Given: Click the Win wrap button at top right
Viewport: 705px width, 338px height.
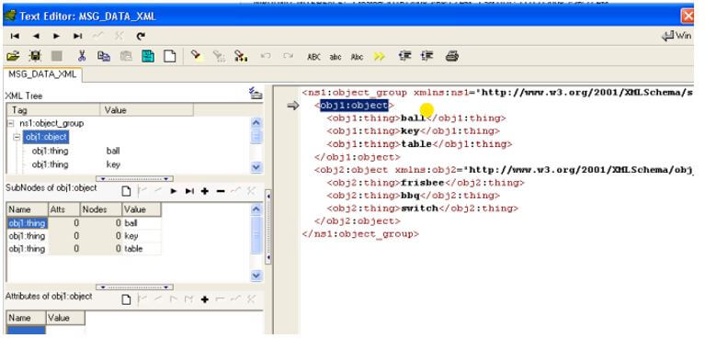Looking at the screenshot, I should point(677,36).
